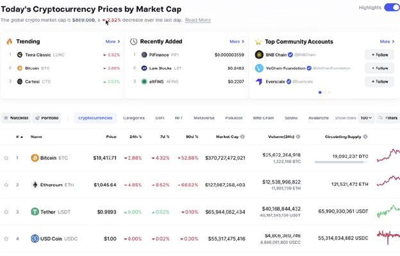Viewport: 400px width, 256px height.
Task: Go to the first community accounts carousel dot
Action: (320, 92)
